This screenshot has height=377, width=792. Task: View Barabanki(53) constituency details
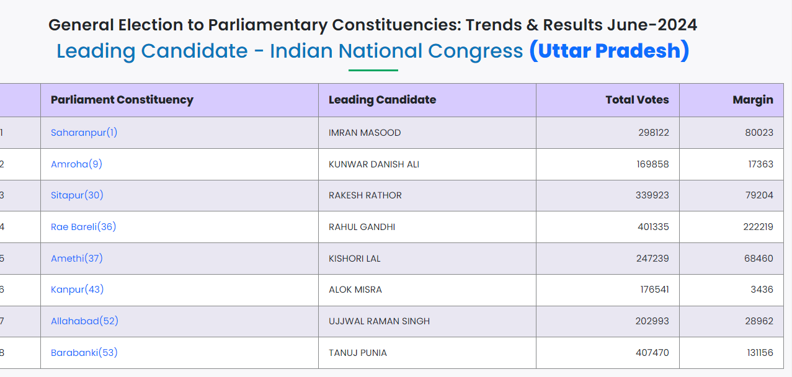click(84, 353)
